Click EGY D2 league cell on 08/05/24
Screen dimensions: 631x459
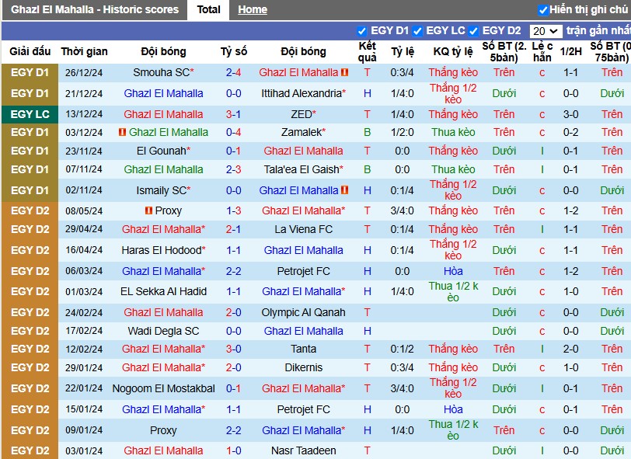pyautogui.click(x=30, y=210)
